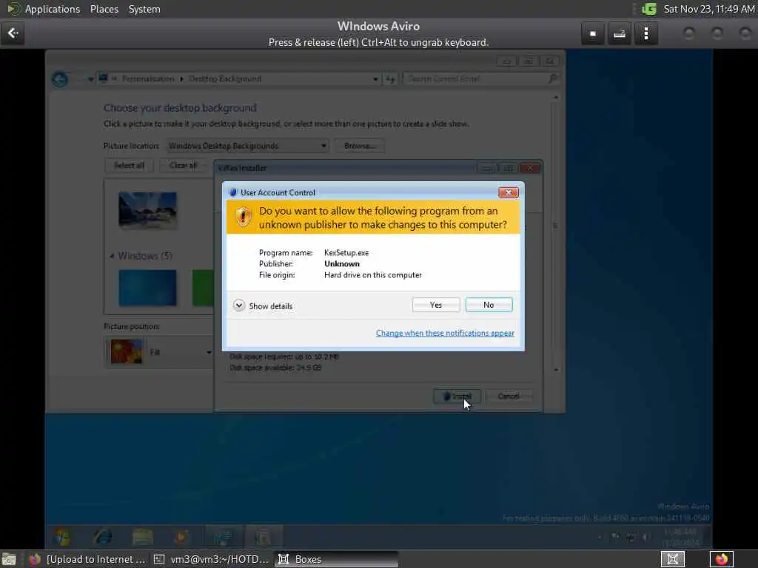Click Browse in Desktop Background window
The image size is (758, 568).
click(360, 146)
